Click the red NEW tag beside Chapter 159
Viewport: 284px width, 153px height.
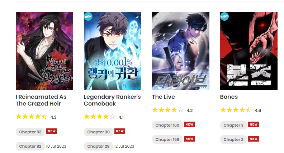189,139
